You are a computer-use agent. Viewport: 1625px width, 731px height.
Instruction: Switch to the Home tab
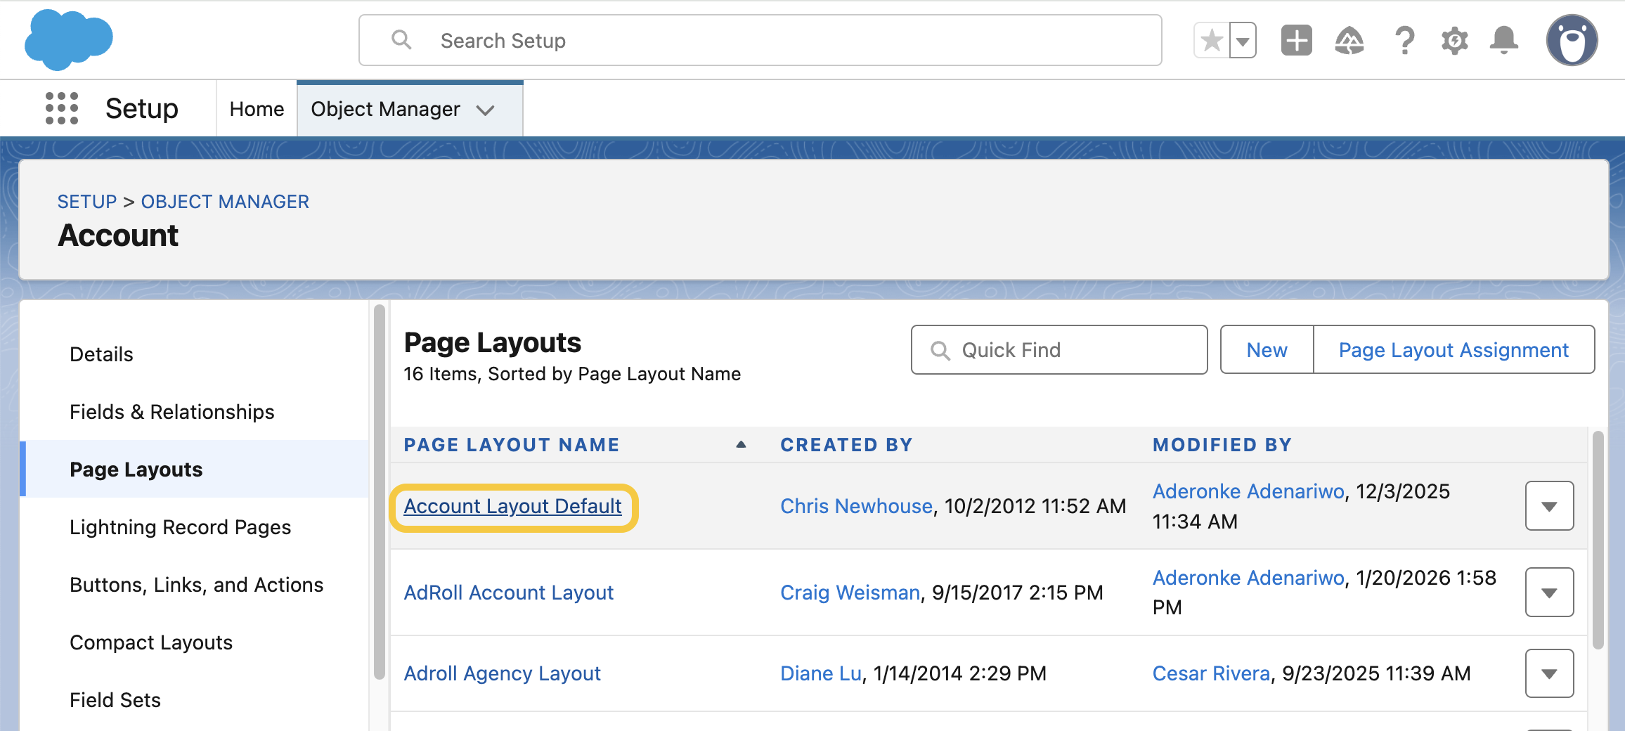[257, 109]
